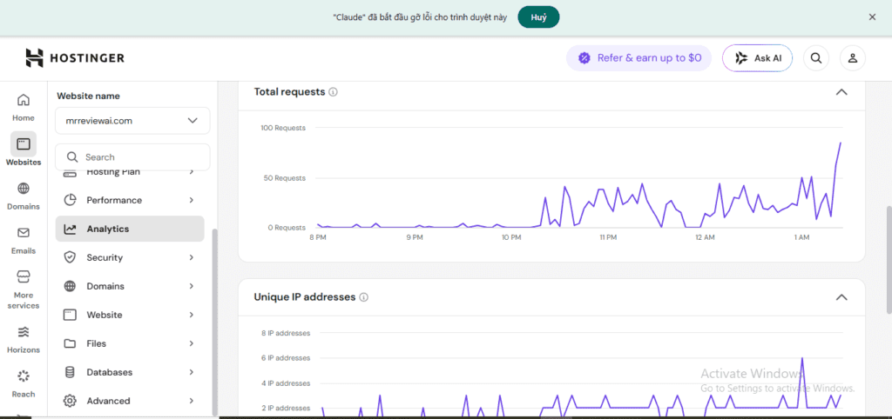This screenshot has height=419, width=892.
Task: Click Total requests info icon
Action: (334, 91)
